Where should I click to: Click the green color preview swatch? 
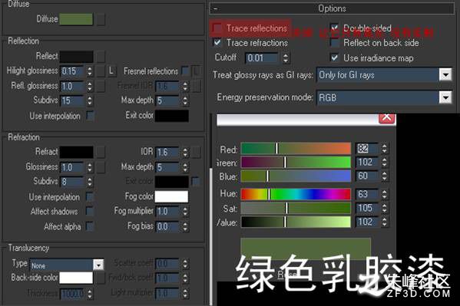click(x=306, y=248)
